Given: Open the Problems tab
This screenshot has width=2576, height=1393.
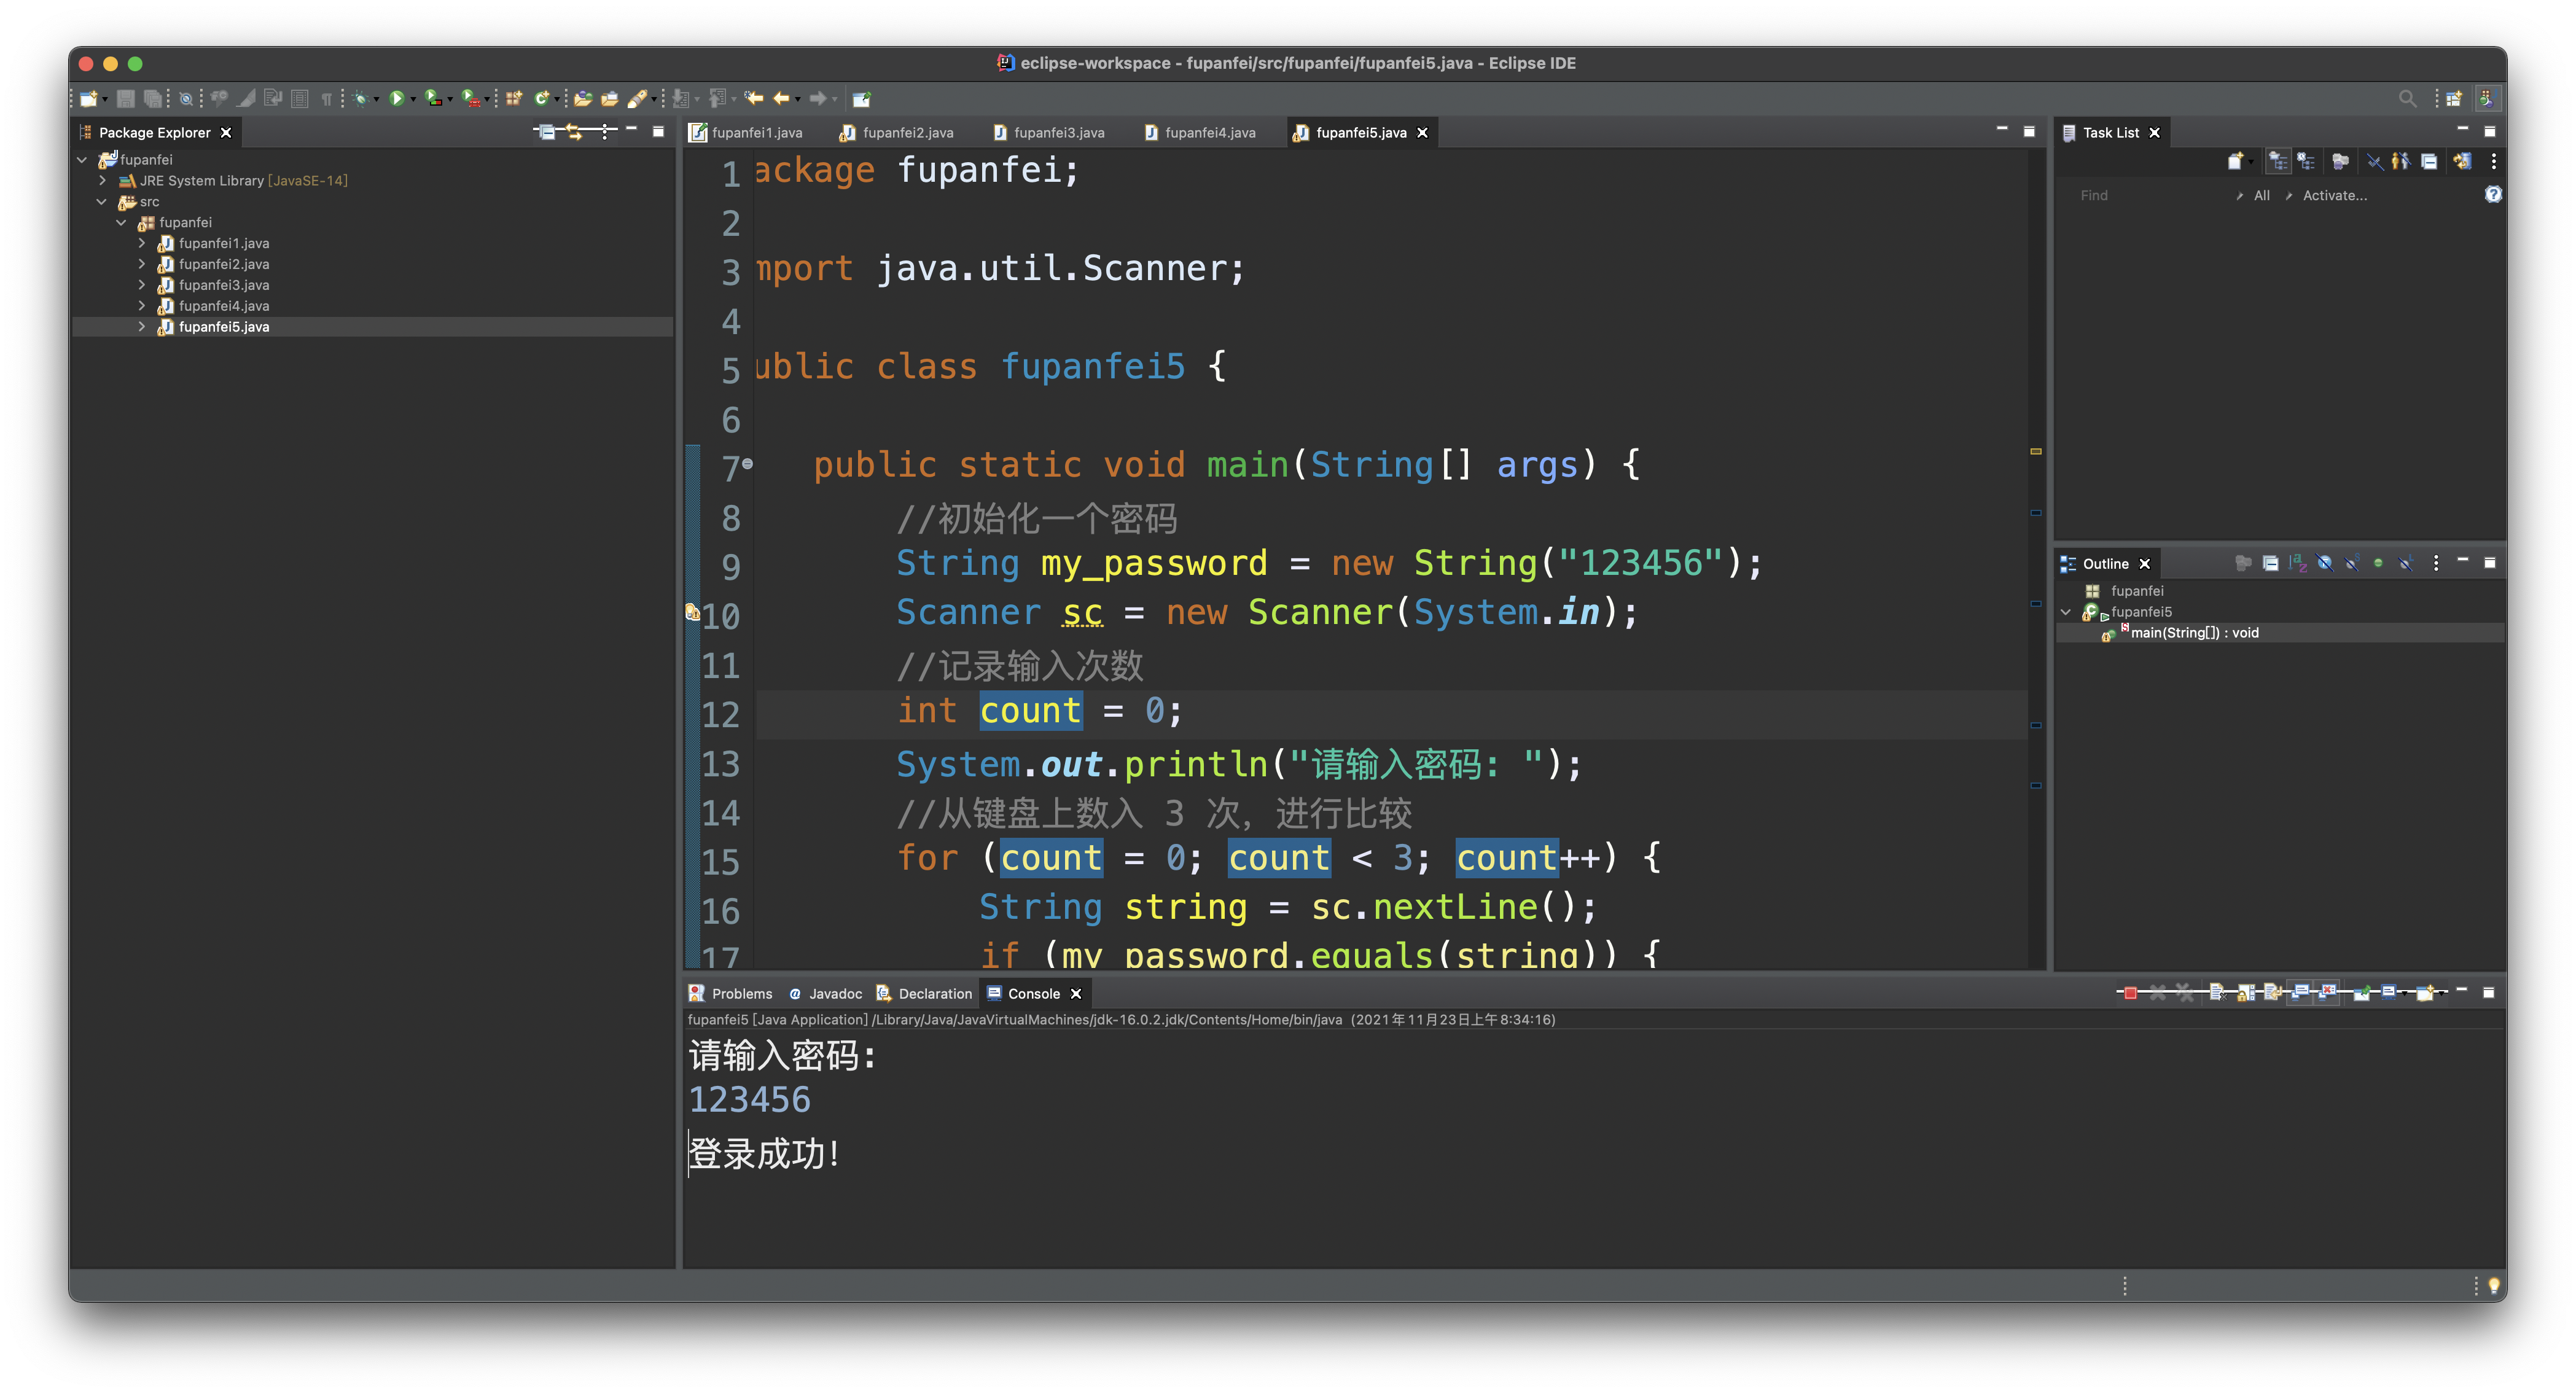Looking at the screenshot, I should tap(731, 993).
